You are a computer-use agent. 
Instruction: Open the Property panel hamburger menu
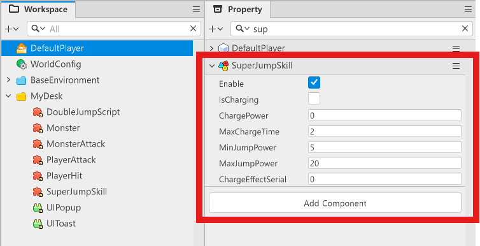click(468, 10)
